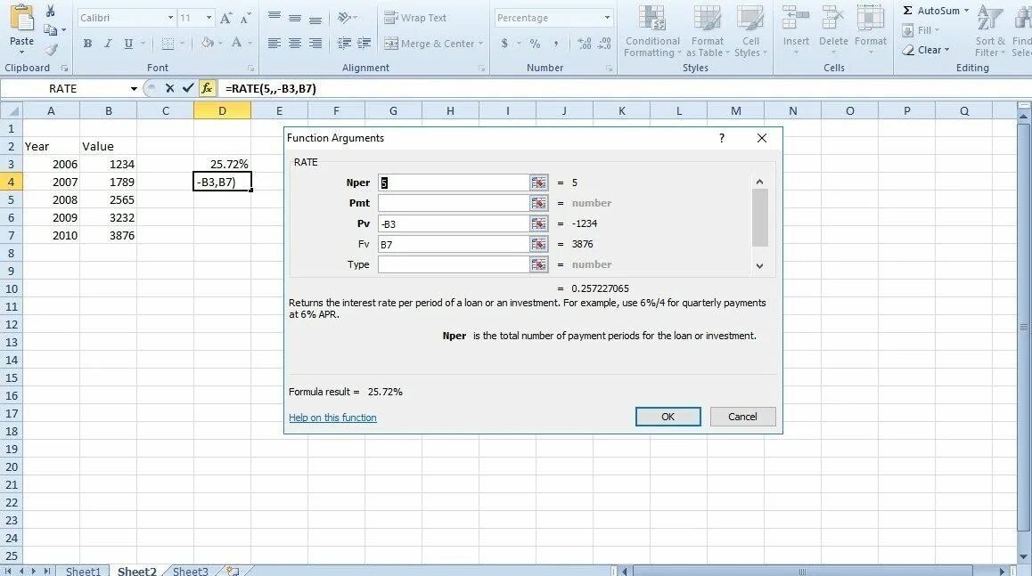The image size is (1032, 576).
Task: Toggle Center text alignment
Action: tap(295, 44)
